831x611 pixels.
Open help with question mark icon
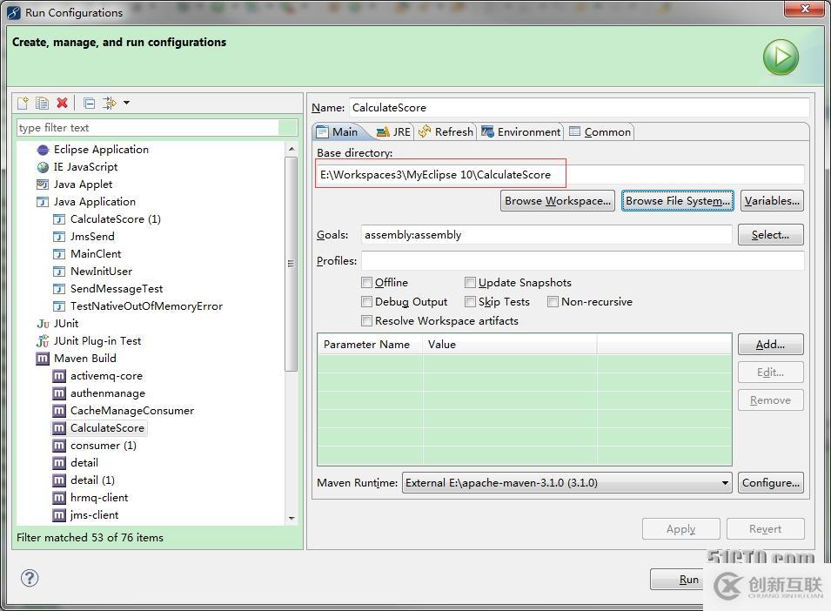(30, 578)
